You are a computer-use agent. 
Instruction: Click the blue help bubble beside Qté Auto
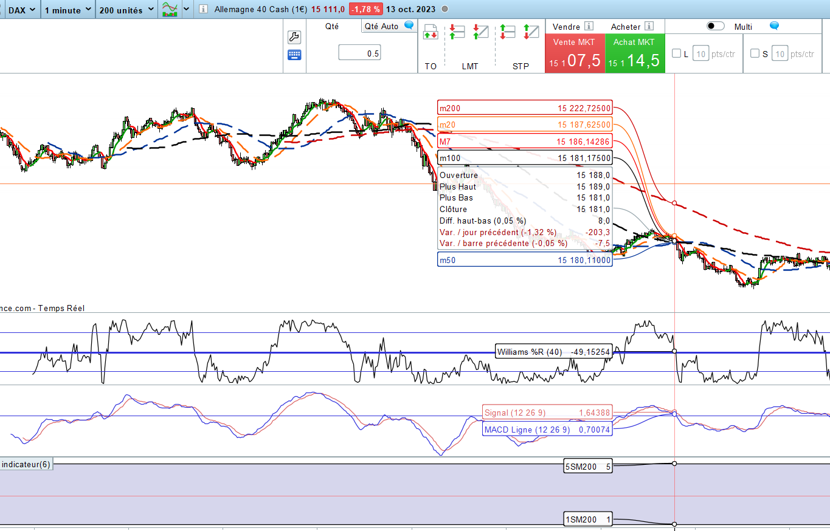click(x=409, y=26)
